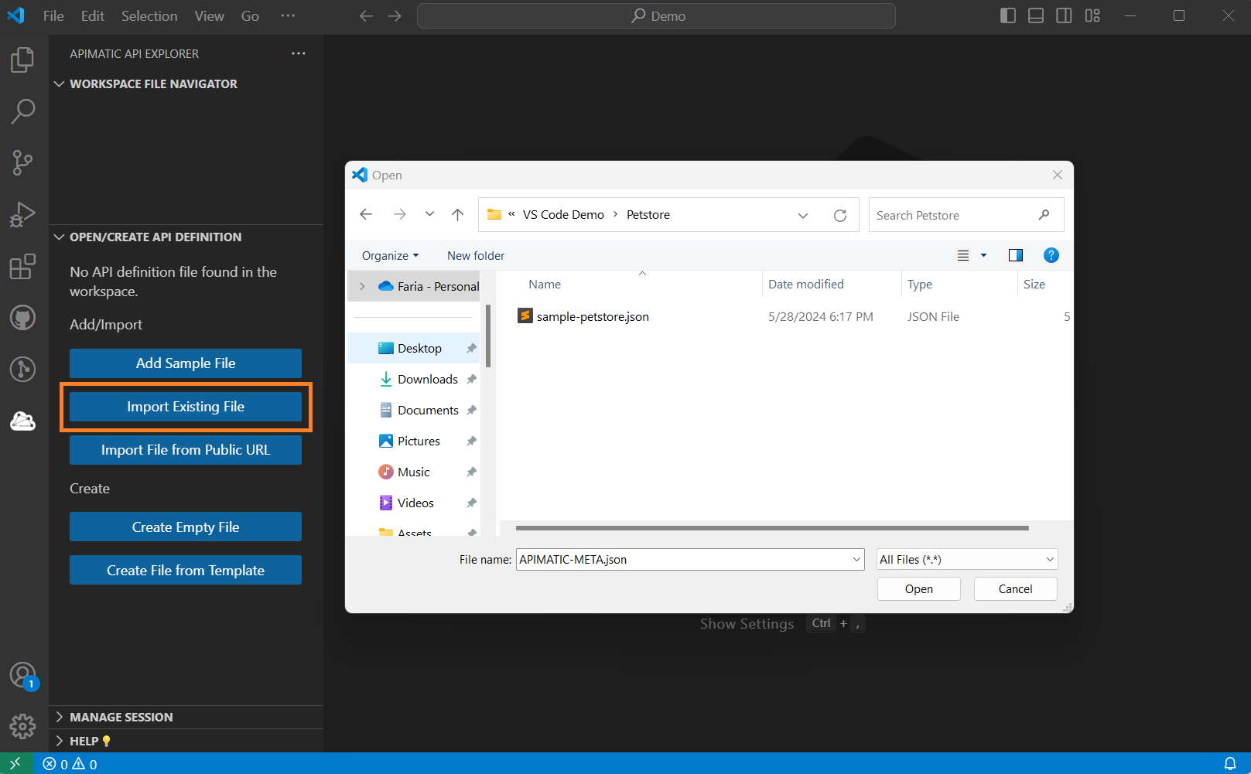Open APIMatic API Explorer more actions
The width and height of the screenshot is (1251, 774).
(x=299, y=53)
